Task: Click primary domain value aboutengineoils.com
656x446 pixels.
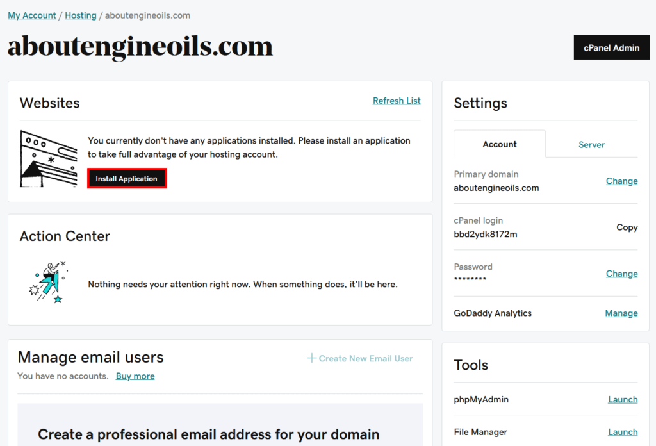Action: tap(496, 188)
